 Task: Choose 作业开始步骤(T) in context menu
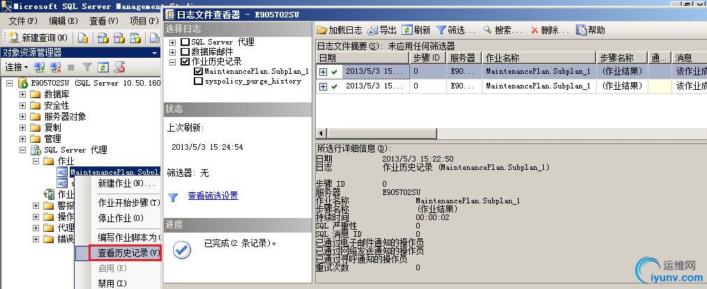(x=129, y=203)
